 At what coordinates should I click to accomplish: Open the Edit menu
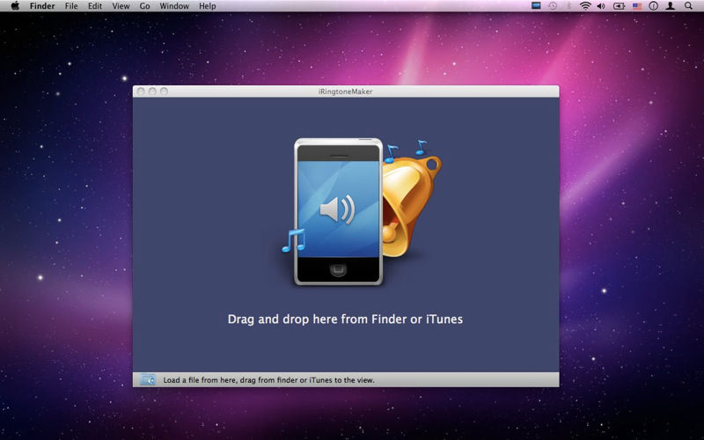click(x=95, y=6)
